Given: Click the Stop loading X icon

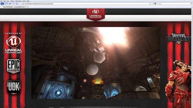Looking at the screenshot, I should click(x=13, y=4).
